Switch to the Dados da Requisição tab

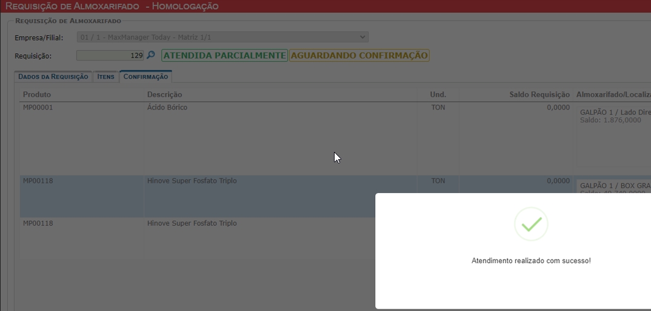(x=53, y=77)
